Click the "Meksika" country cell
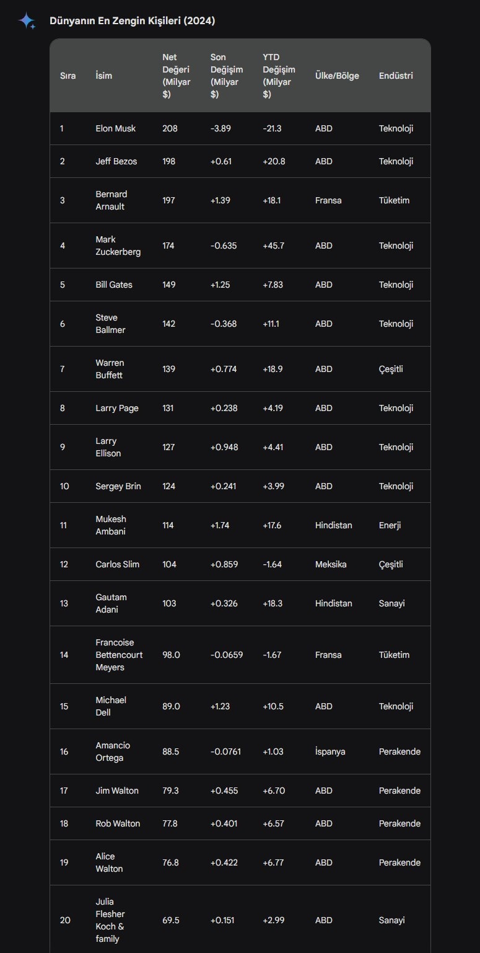 click(x=331, y=564)
